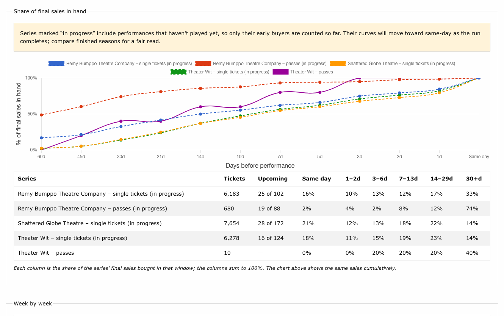Select the Same day column header

pyautogui.click(x=316, y=179)
